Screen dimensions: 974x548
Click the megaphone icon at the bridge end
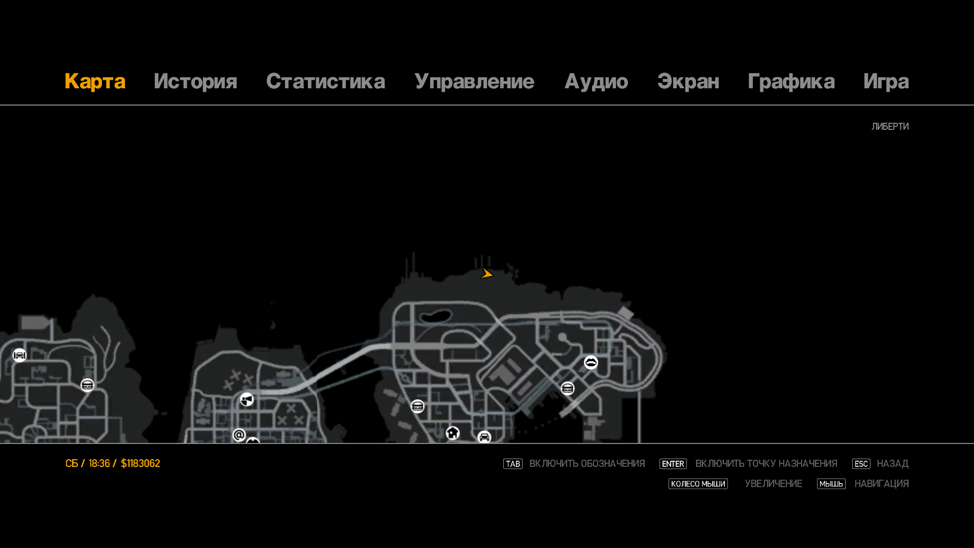pos(247,400)
